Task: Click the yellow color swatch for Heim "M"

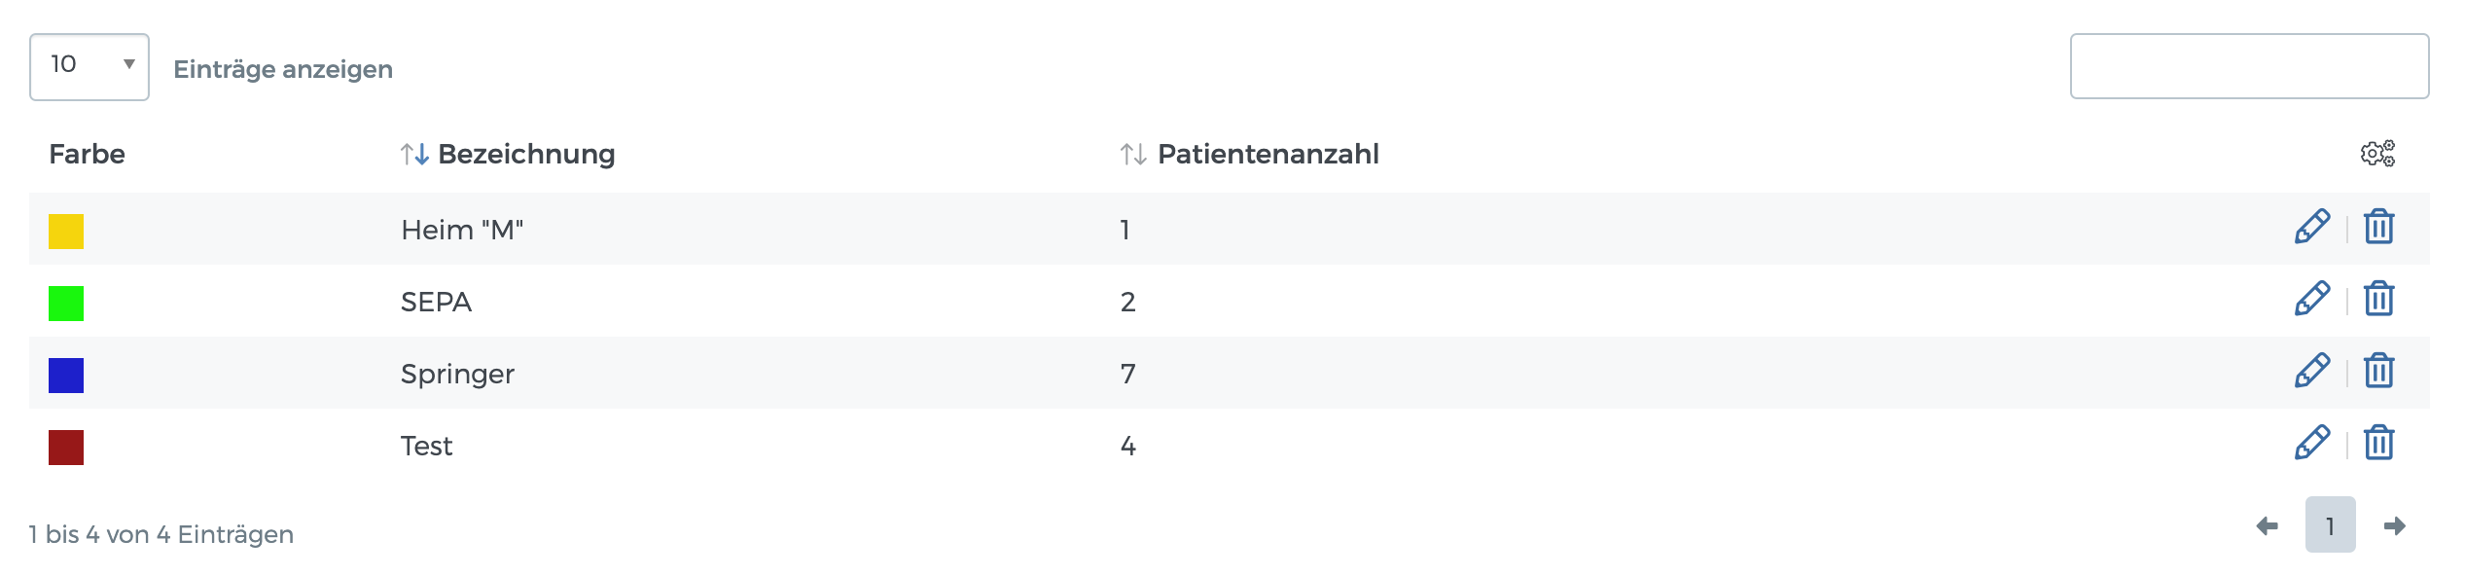Action: coord(65,229)
